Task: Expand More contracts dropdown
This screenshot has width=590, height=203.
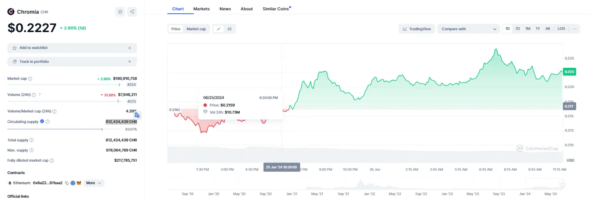Action: [94, 183]
